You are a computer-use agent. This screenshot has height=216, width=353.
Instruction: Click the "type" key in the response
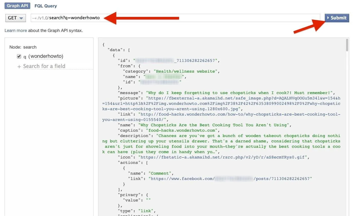(125, 211)
